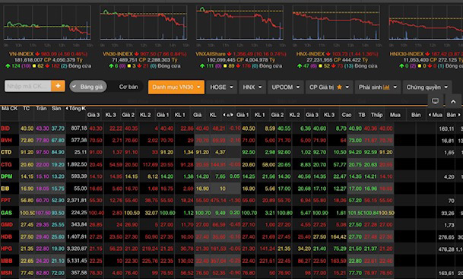Switch to Cơ bản view
The height and width of the screenshot is (279, 463).
point(128,87)
